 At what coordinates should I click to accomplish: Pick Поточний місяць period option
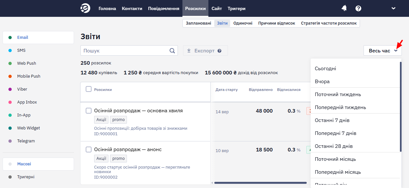coord(355,159)
